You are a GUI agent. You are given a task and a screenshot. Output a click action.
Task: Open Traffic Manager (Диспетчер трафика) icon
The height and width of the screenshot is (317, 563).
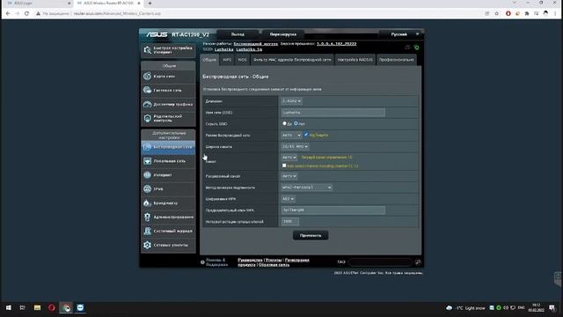point(147,104)
